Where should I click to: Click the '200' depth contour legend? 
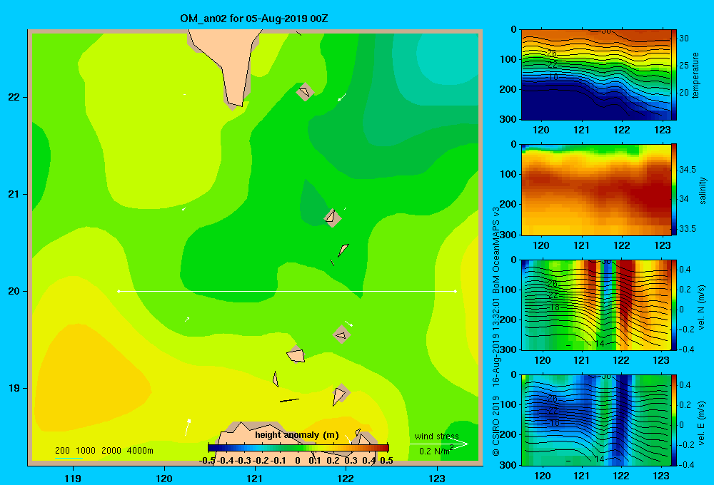click(x=62, y=451)
